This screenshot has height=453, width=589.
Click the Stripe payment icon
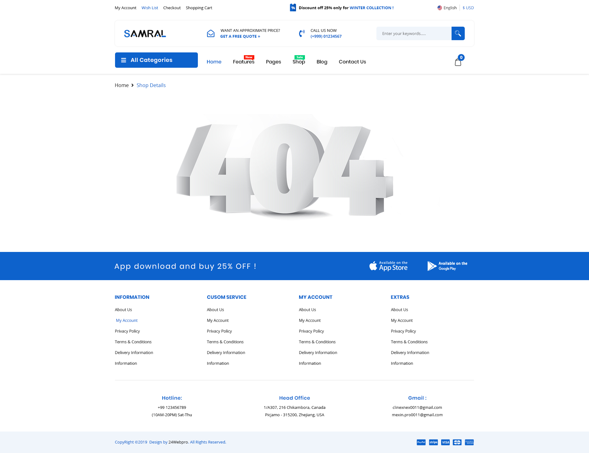433,442
